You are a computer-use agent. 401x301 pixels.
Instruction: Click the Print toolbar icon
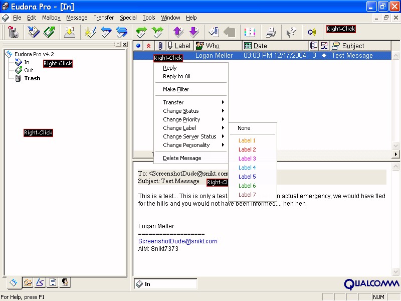271,32
